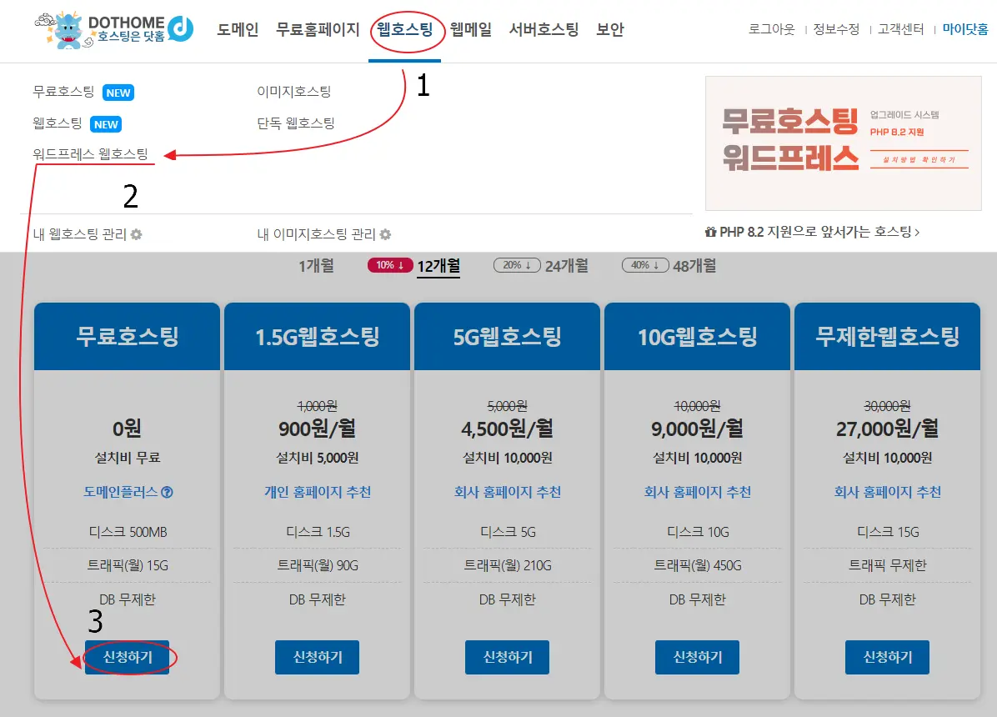This screenshot has height=717, width=997.
Task: Click the help icon next to 도메인플러스
Action: coord(168,493)
